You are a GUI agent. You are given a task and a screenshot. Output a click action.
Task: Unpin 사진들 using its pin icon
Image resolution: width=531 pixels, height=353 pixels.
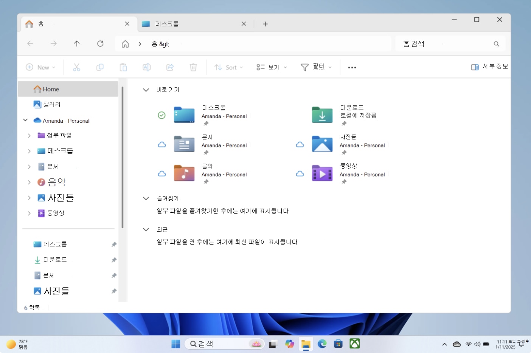(114, 291)
